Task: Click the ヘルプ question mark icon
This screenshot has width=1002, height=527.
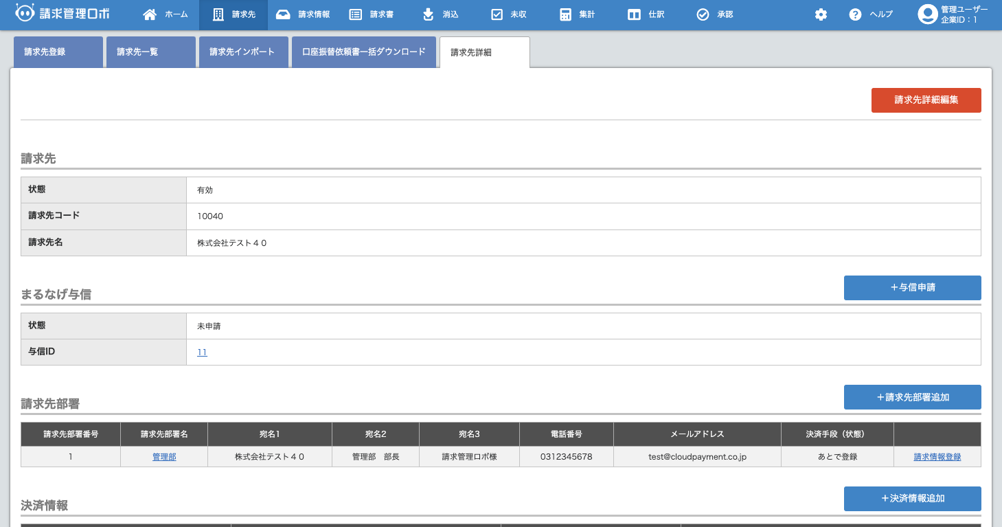Action: 855,14
